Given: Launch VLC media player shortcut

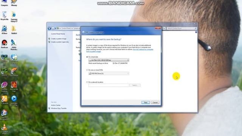Looking at the screenshot, I should point(4,129).
